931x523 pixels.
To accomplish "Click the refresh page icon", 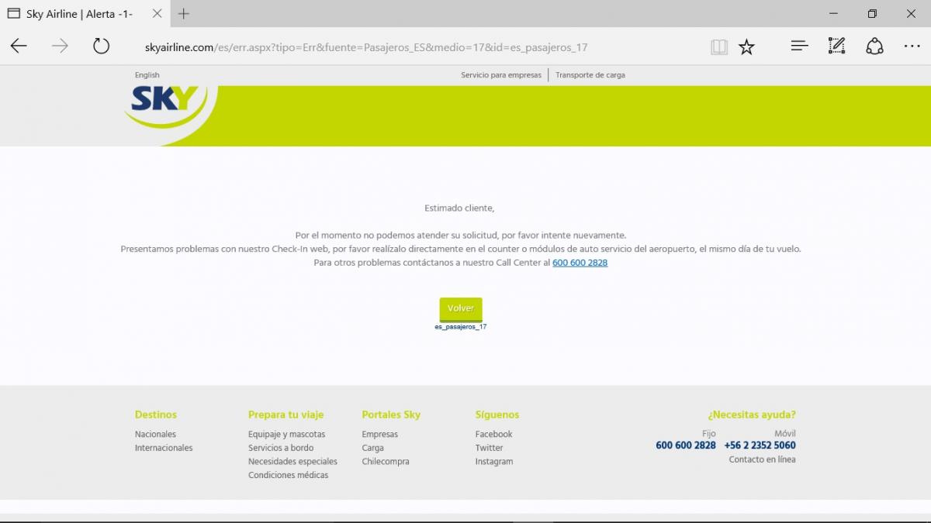I will pos(102,46).
